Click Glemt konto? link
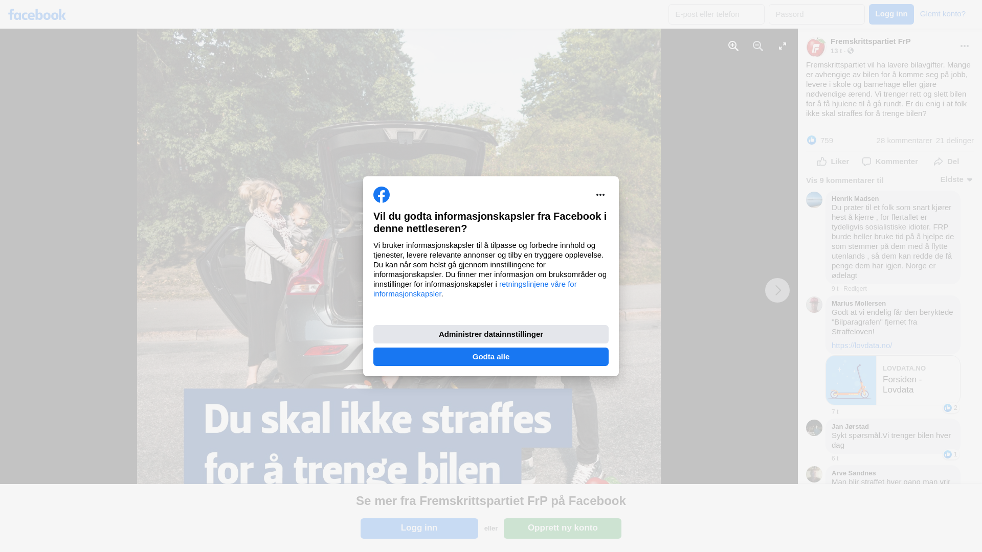 pyautogui.click(x=942, y=14)
